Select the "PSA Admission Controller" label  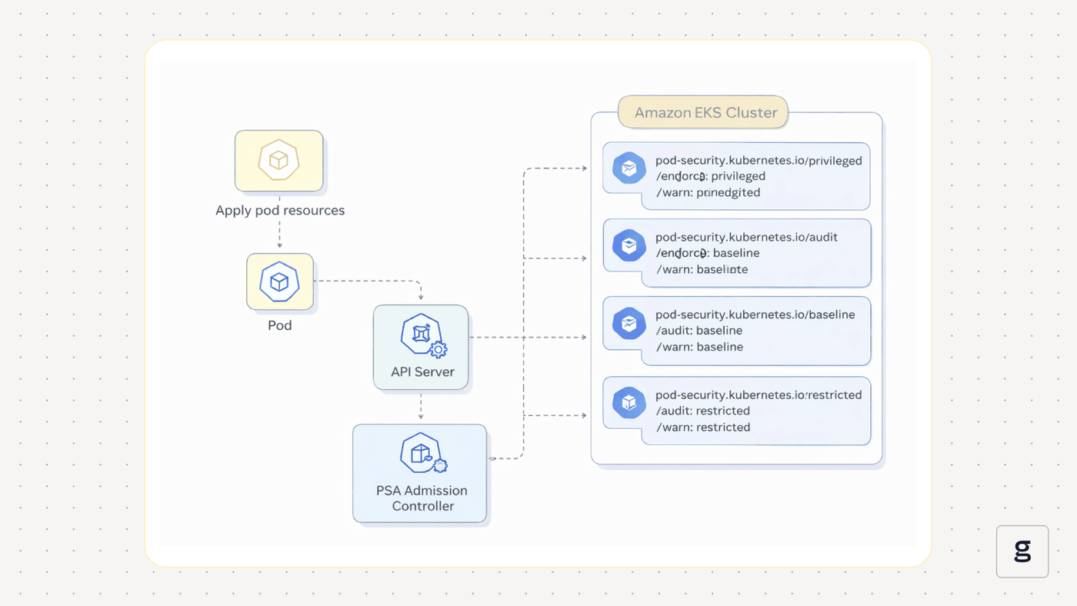coord(422,498)
